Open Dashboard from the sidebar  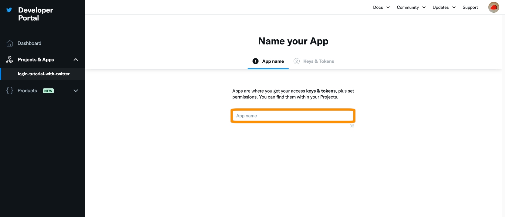pos(29,43)
